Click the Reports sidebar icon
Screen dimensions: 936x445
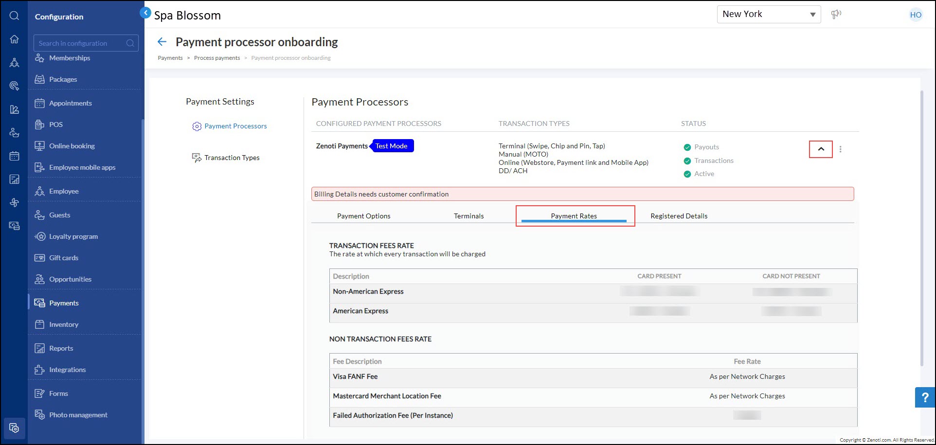(39, 348)
